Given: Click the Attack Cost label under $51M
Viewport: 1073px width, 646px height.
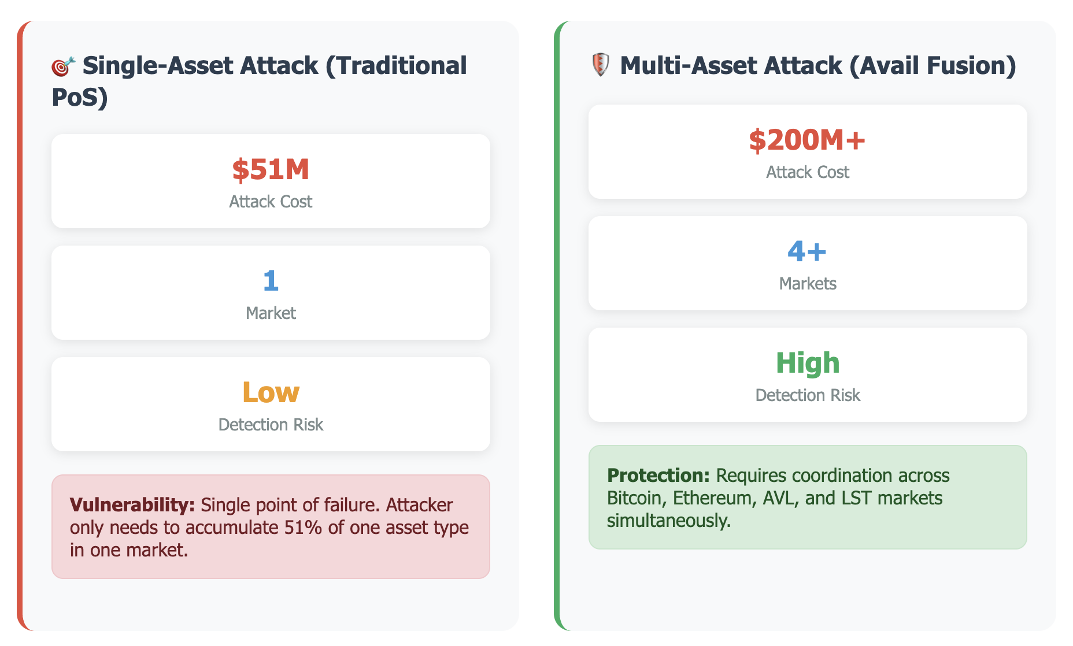Looking at the screenshot, I should coord(271,202).
